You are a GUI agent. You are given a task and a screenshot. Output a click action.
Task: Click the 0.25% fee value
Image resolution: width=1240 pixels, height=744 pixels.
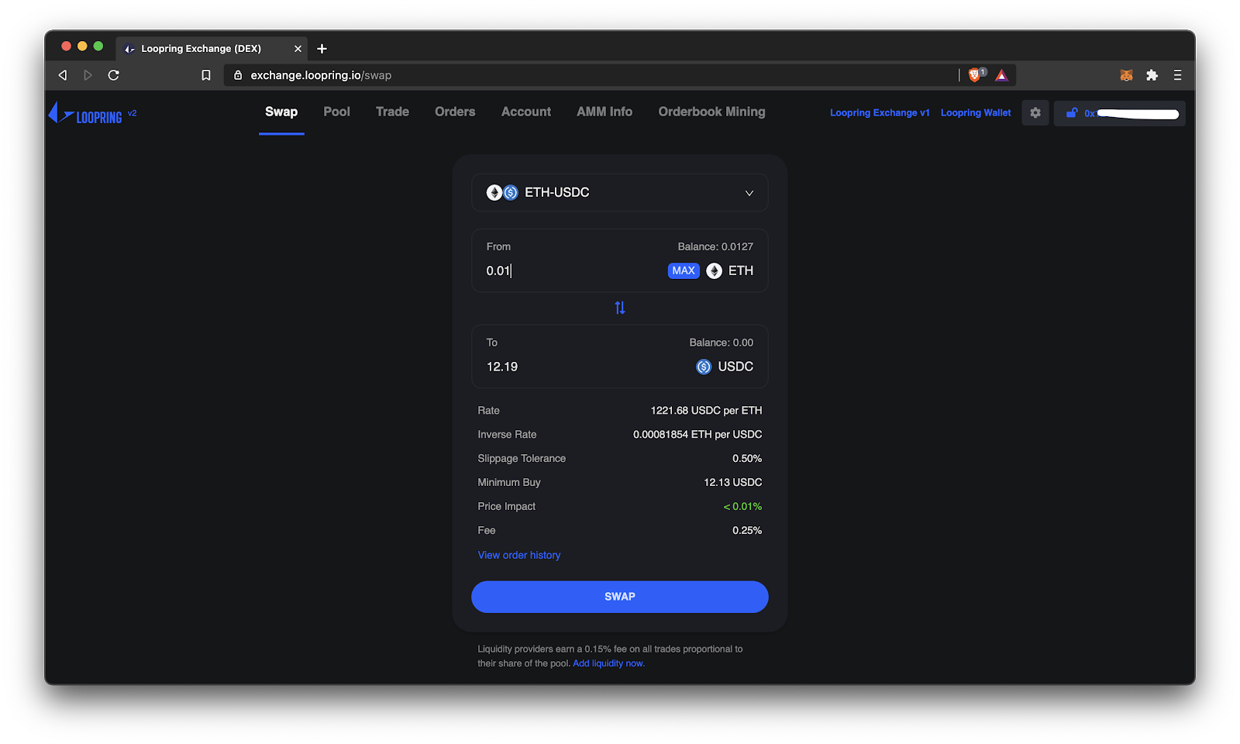(747, 530)
